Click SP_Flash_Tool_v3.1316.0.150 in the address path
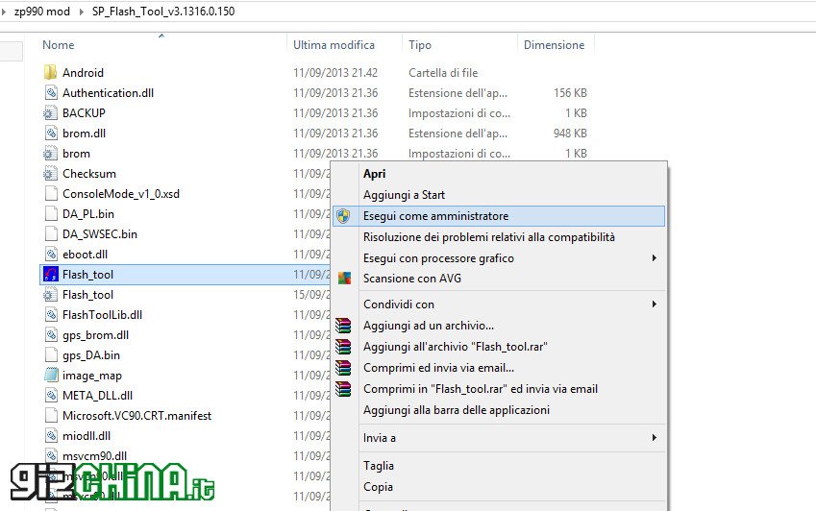The width and height of the screenshot is (816, 511). (x=163, y=11)
